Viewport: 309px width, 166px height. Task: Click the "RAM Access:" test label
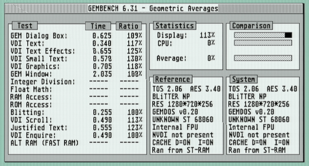[x=31, y=97]
